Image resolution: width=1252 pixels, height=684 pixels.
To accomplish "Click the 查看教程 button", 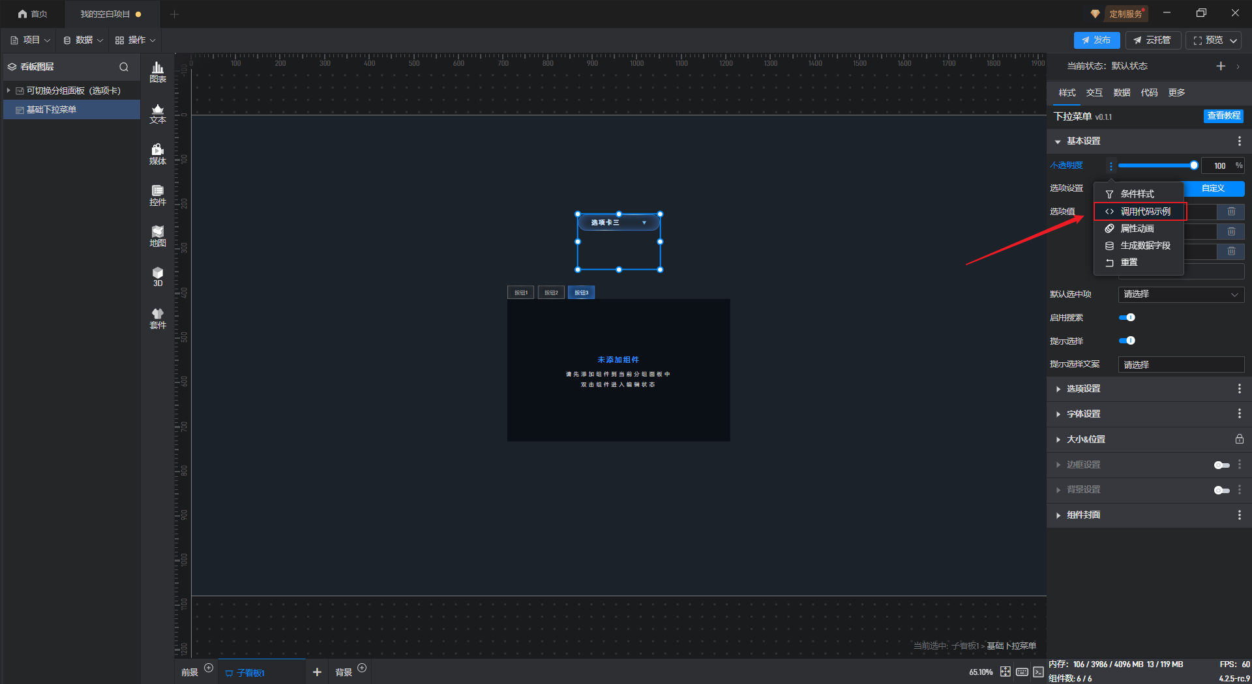I will point(1223,116).
